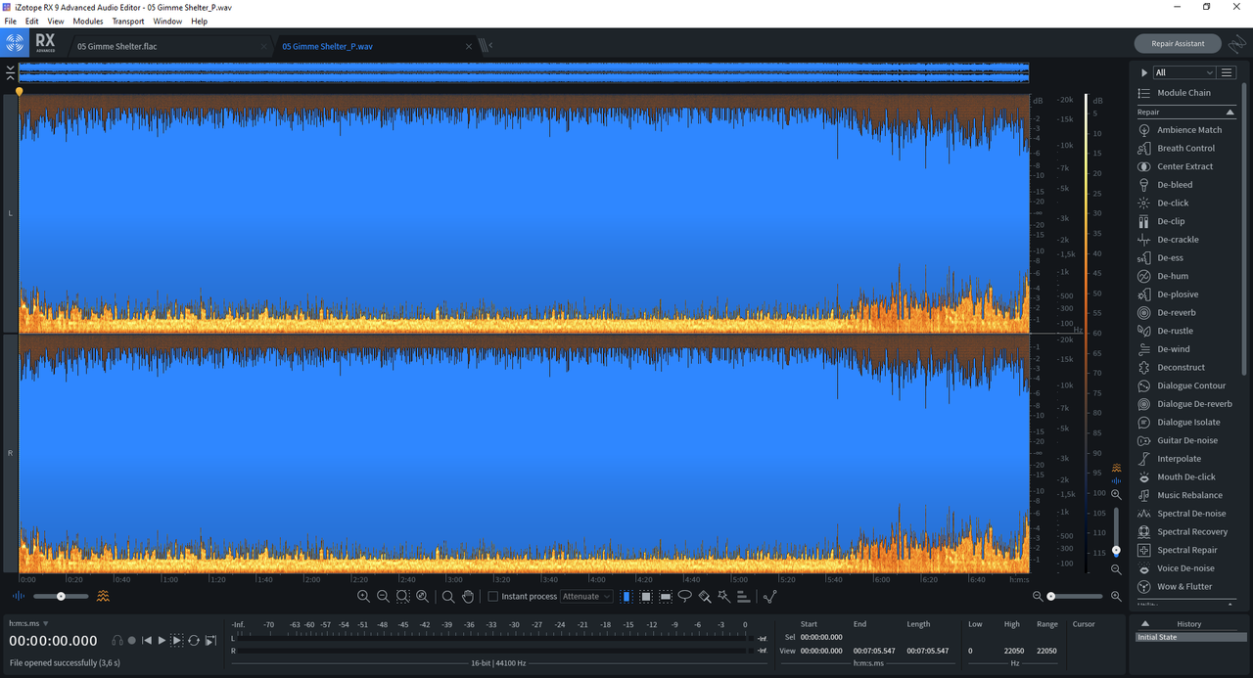Open the De-clip module
1253x678 pixels.
tap(1162, 221)
